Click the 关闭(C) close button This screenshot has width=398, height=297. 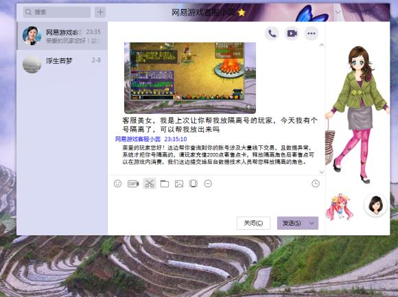pyautogui.click(x=253, y=223)
